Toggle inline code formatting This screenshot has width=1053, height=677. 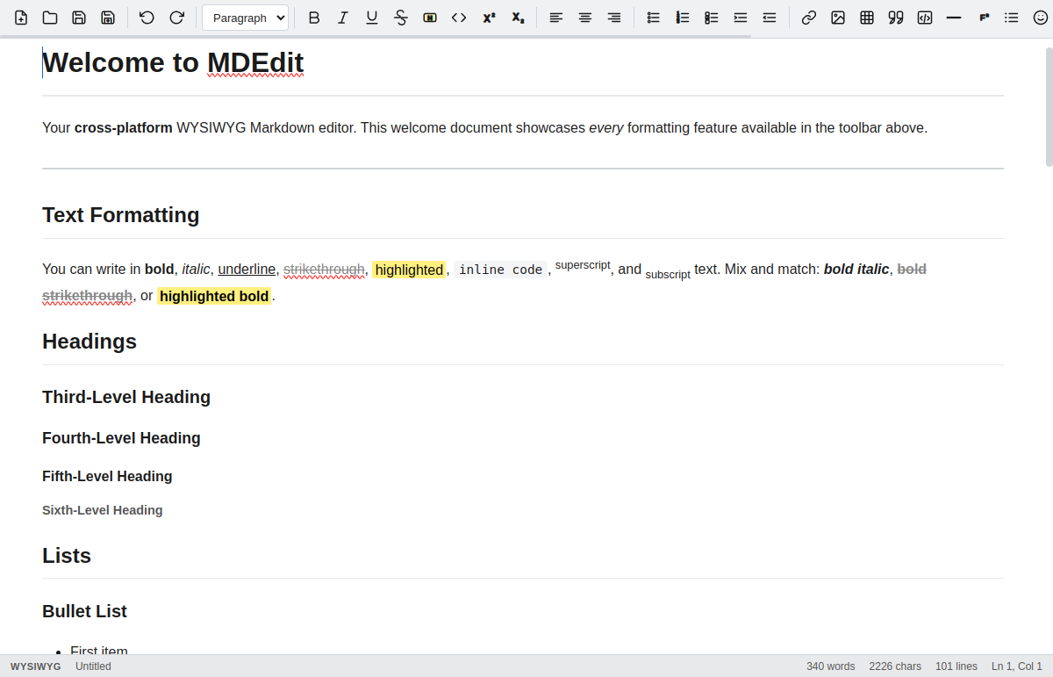459,18
